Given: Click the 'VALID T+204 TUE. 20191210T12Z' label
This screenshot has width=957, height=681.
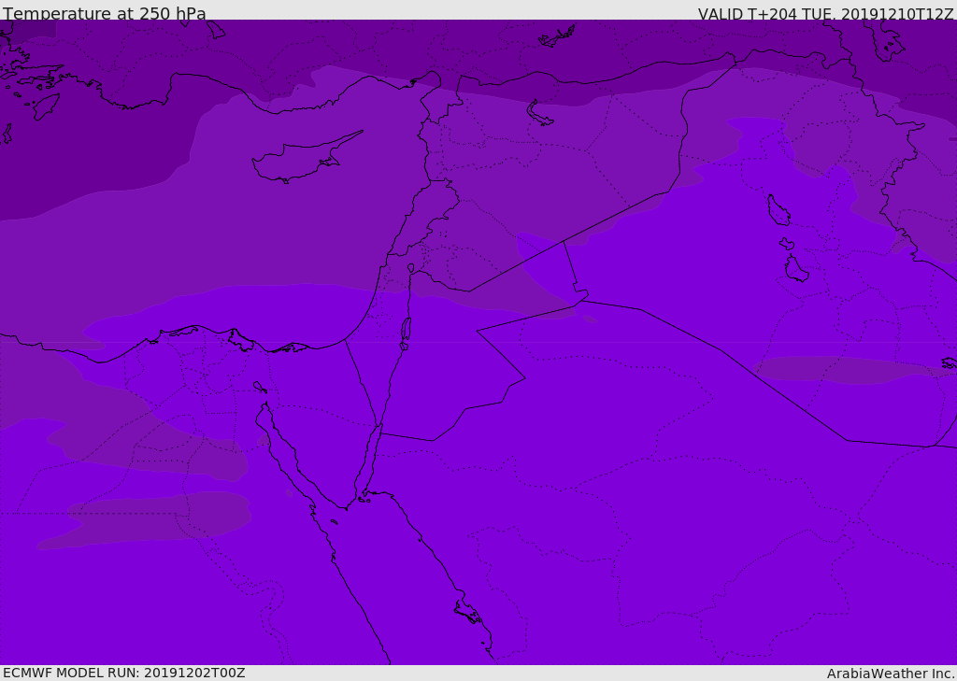Looking at the screenshot, I should pos(825,14).
